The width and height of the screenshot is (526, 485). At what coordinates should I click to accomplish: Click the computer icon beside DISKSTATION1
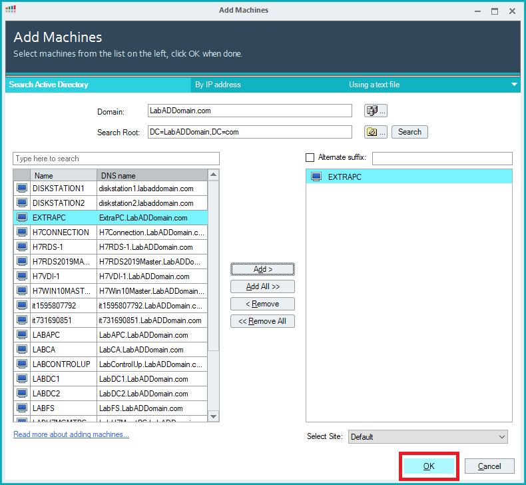[22, 189]
